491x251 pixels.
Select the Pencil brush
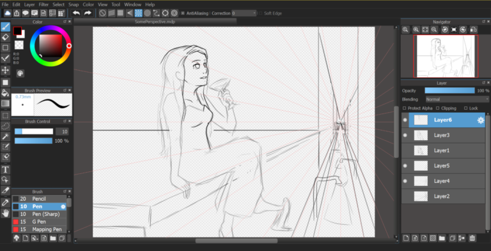[x=39, y=199]
